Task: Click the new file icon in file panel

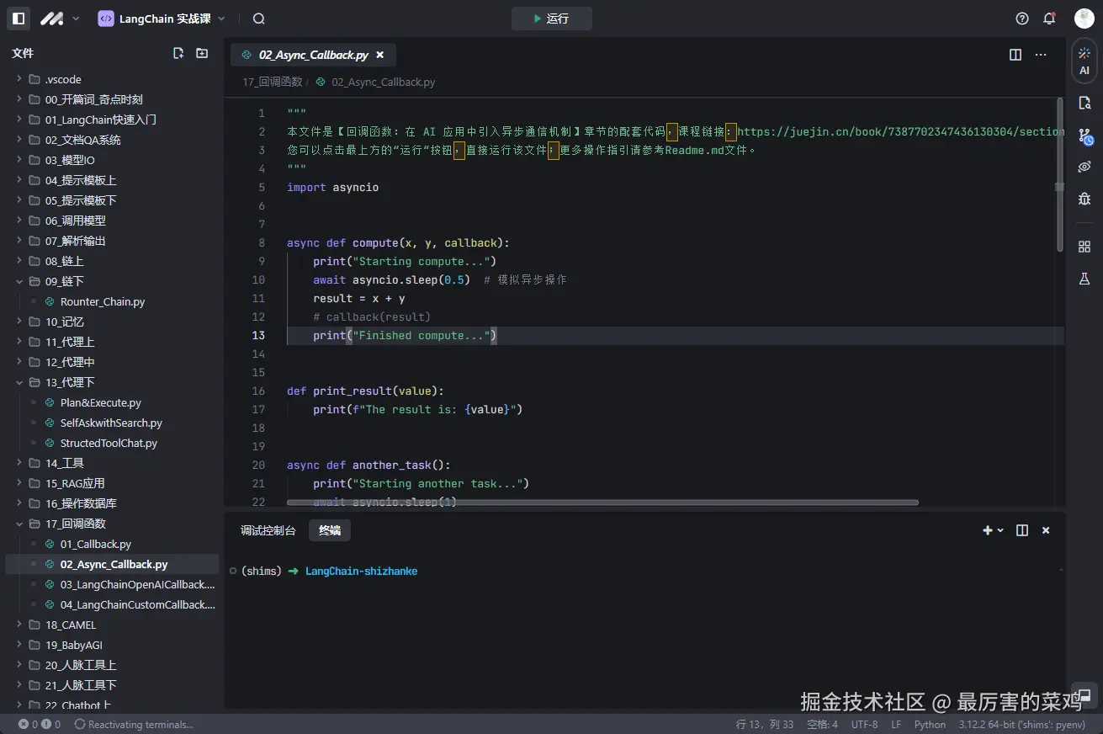Action: pyautogui.click(x=178, y=53)
